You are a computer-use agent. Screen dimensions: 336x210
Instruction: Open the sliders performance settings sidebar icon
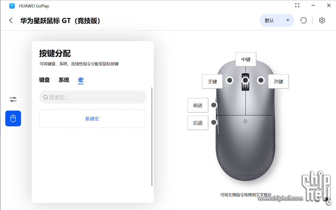click(x=13, y=99)
